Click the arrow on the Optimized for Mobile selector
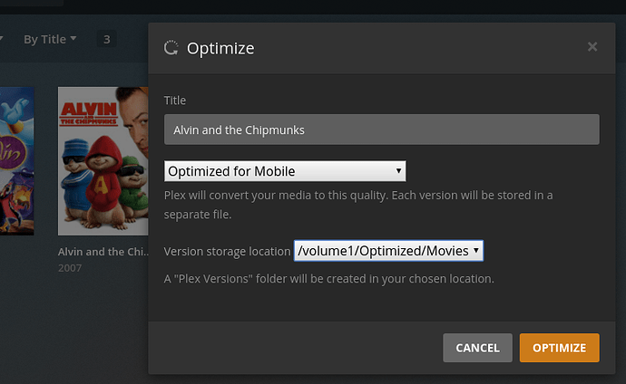Image resolution: width=626 pixels, height=384 pixels. tap(398, 170)
